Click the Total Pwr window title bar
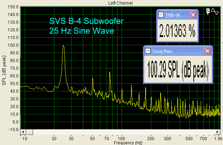Image resolution: width=223 pixels, height=145 pixels. click(x=178, y=51)
